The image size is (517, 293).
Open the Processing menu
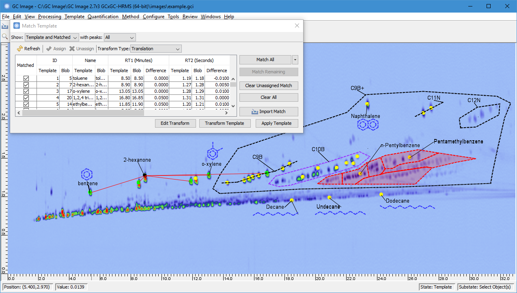click(x=50, y=17)
